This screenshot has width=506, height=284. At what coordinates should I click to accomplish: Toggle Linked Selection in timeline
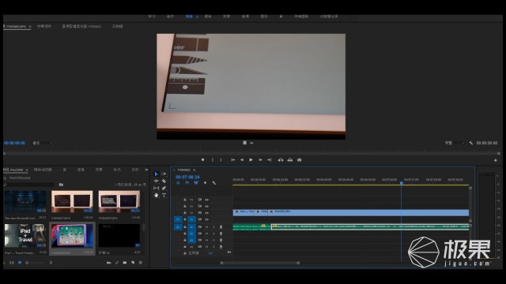point(196,183)
